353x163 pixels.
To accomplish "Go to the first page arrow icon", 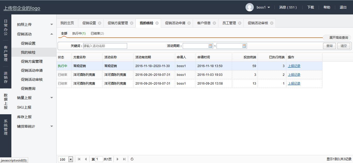I will (x=79, y=159).
